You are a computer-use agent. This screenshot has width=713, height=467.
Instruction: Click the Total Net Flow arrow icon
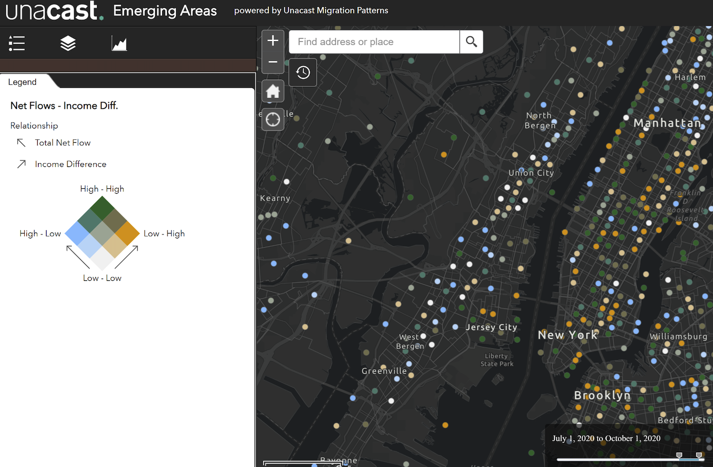click(x=21, y=143)
